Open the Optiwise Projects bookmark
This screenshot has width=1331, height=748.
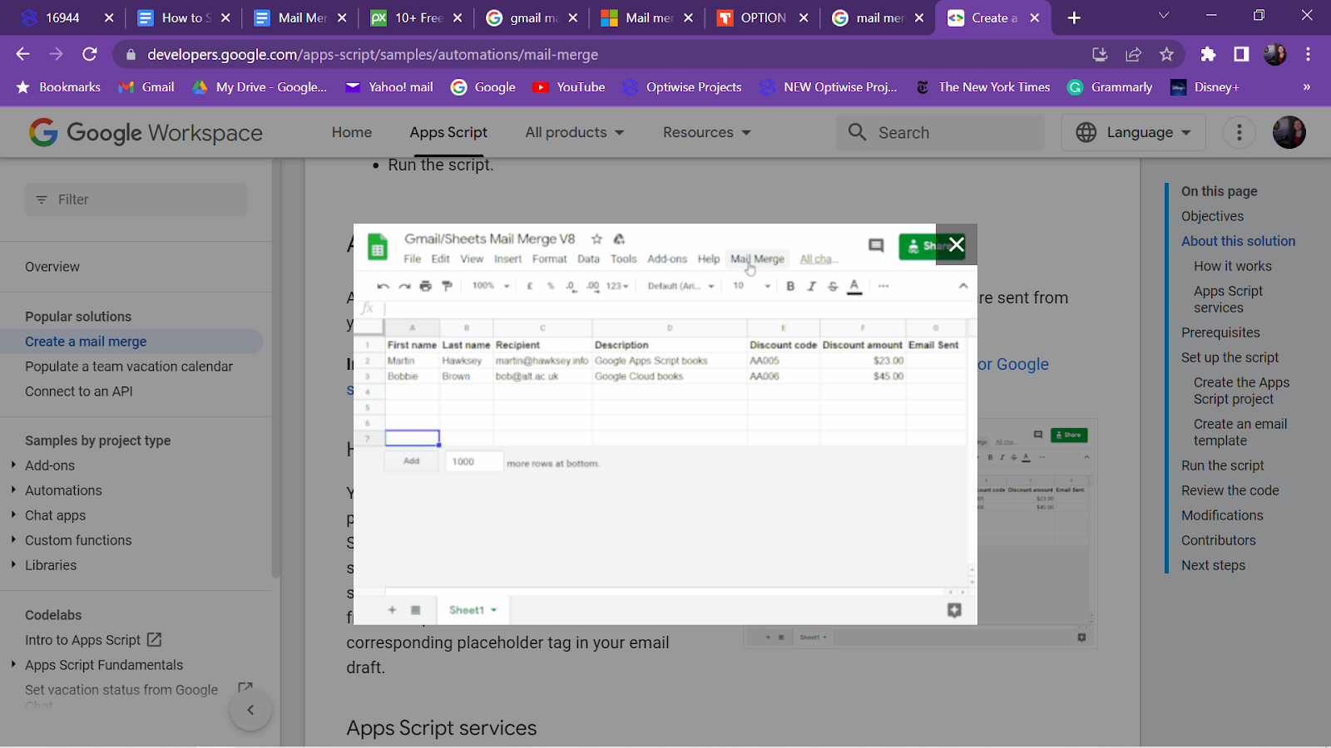pyautogui.click(x=682, y=87)
